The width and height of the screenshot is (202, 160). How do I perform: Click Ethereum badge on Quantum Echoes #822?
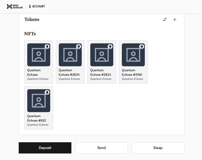point(47,92)
